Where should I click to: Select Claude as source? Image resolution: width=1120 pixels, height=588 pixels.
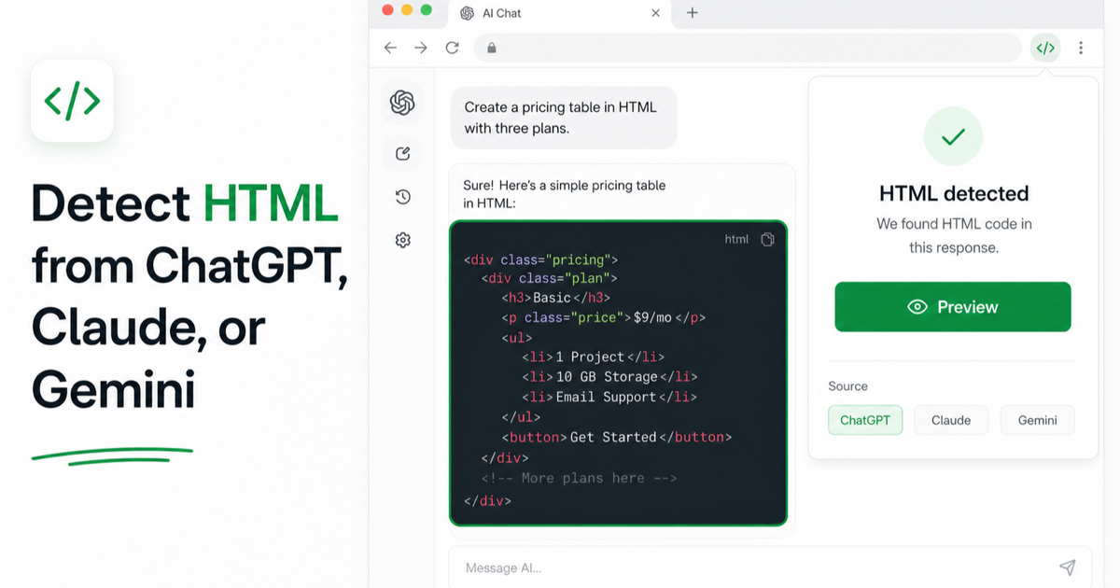click(x=951, y=420)
